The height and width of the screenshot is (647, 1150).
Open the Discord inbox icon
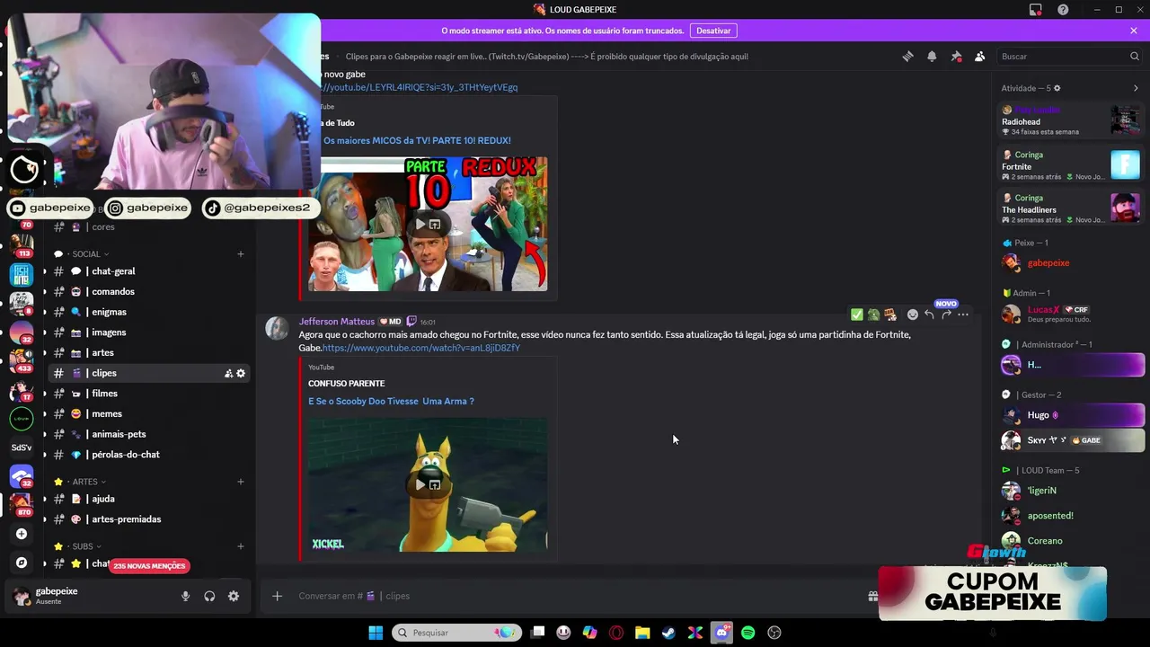(1036, 10)
